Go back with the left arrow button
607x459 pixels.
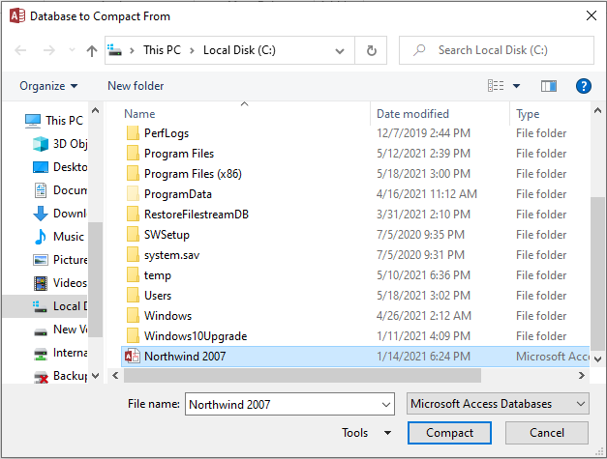(20, 50)
